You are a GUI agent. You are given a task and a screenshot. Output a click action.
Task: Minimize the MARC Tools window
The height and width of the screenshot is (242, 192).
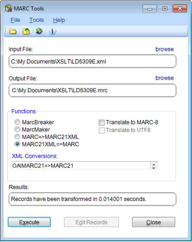click(149, 9)
